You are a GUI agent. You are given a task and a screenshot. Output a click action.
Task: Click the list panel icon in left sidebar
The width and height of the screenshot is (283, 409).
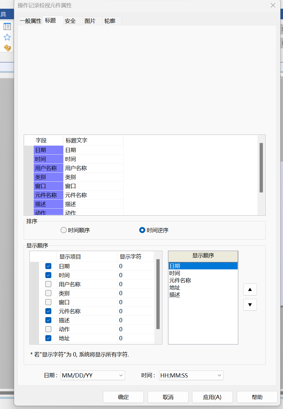click(7, 26)
